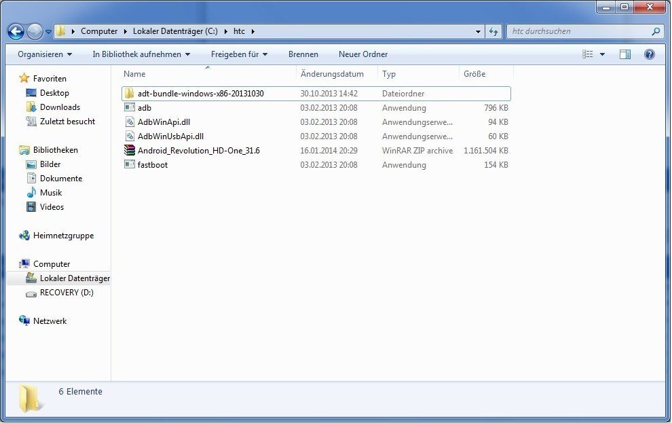Select Lokaler Datenträger (C:) breadcrumb
This screenshot has height=423, width=672.
click(x=175, y=31)
